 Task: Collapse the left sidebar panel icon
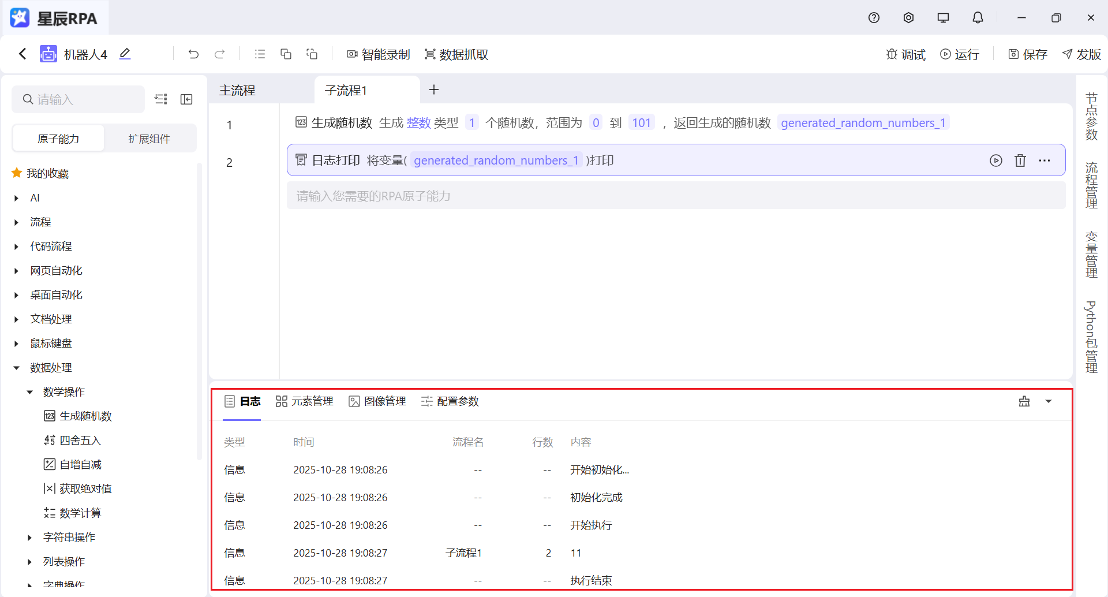coord(186,99)
